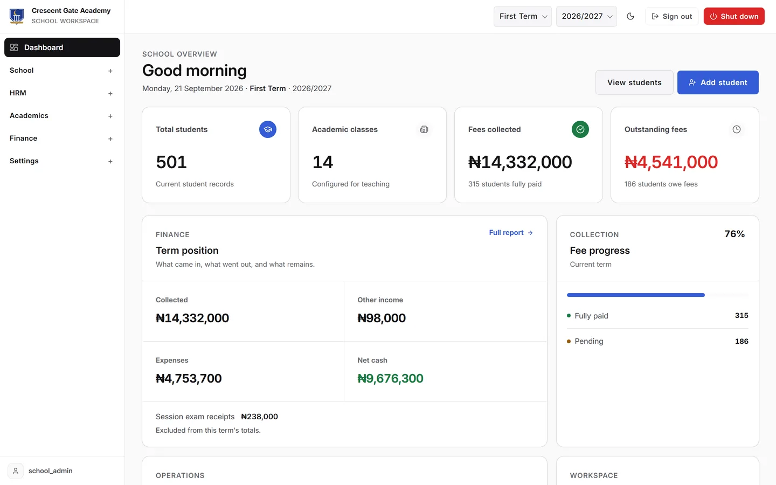Screen dimensions: 776x485
Task: Click the WORKSPACE section label
Action: point(594,475)
